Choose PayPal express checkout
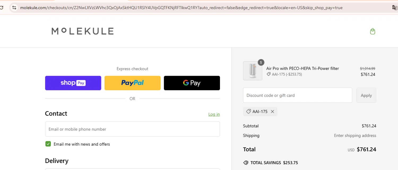This screenshot has width=398, height=170. [132, 83]
